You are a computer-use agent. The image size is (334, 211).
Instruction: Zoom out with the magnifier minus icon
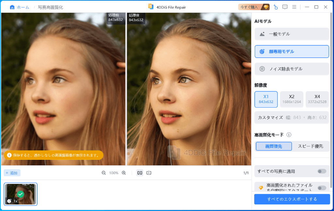point(103,173)
